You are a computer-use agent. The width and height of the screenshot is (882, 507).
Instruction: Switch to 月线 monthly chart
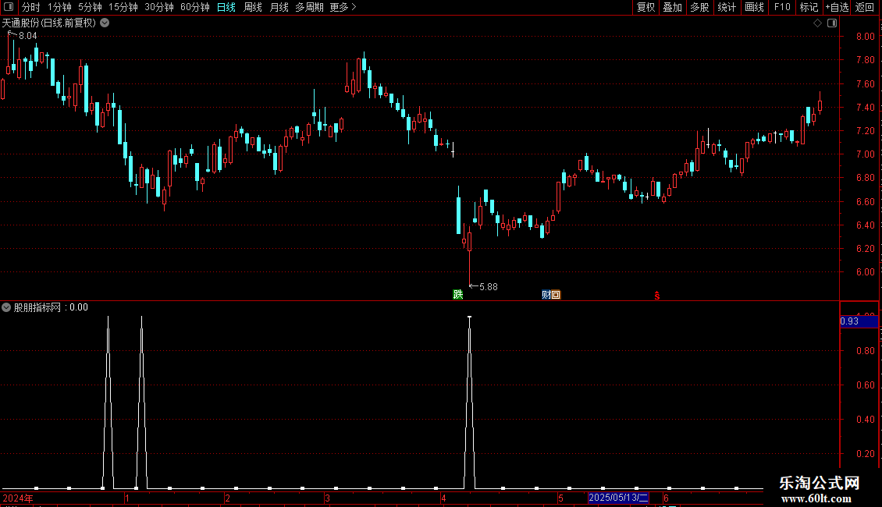[x=279, y=7]
